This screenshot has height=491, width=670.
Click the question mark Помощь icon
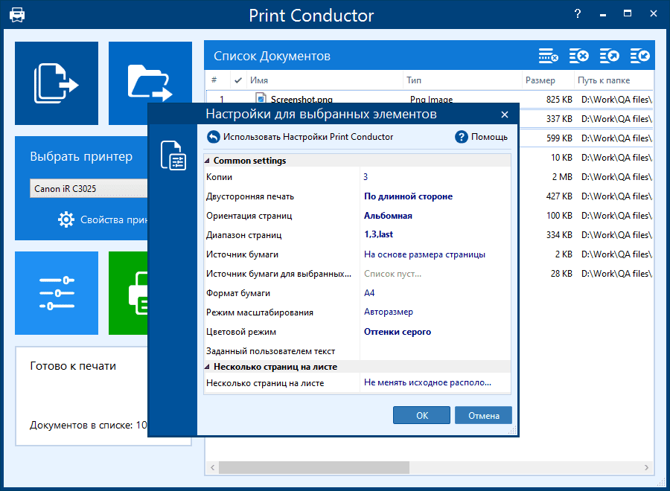(x=462, y=137)
